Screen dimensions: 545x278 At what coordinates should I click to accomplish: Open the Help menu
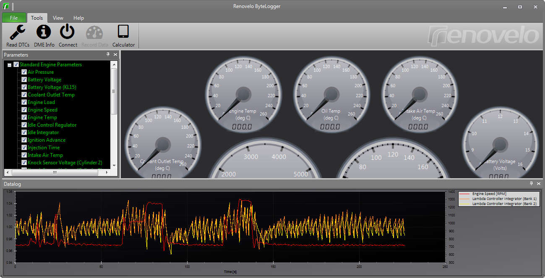pos(78,18)
